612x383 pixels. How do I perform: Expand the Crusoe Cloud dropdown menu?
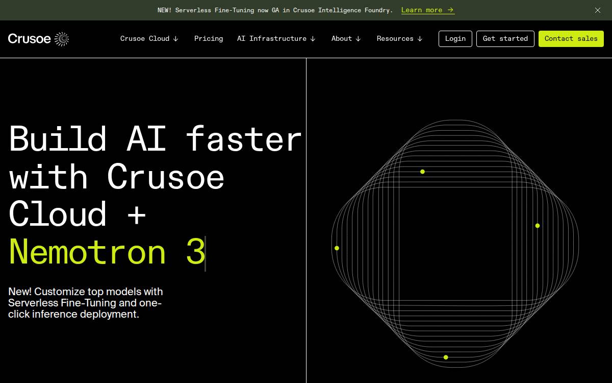[149, 39]
